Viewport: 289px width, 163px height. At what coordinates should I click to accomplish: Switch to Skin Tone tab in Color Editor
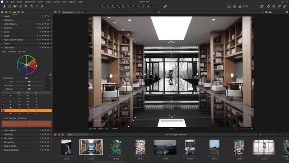tap(22, 52)
